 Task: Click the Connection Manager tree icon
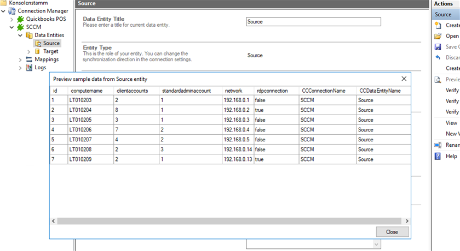click(x=12, y=11)
